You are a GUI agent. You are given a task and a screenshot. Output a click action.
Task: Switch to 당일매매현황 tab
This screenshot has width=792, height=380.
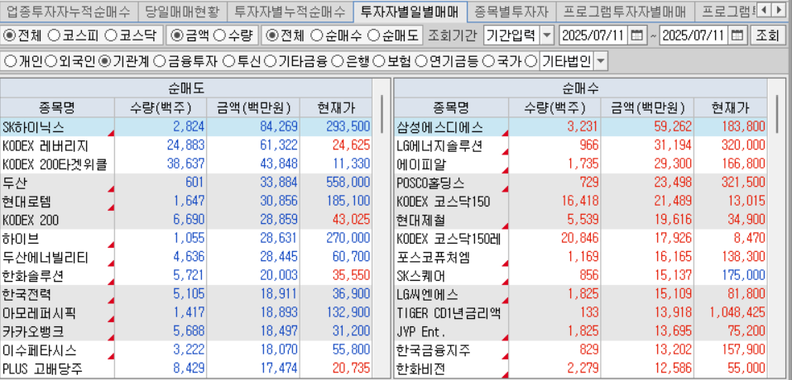(x=182, y=11)
